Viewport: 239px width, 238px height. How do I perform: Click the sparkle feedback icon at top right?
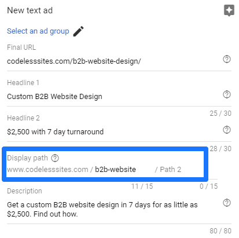point(229,10)
